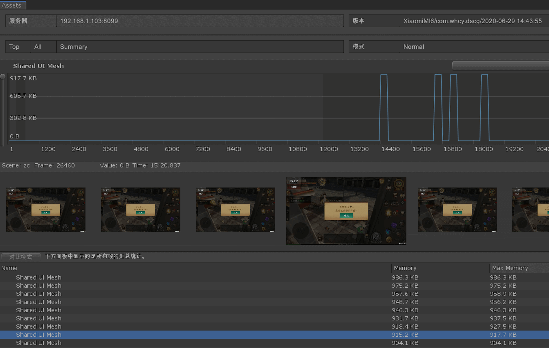Image resolution: width=549 pixels, height=348 pixels.
Task: Sort by the Memory column header
Action: click(405, 268)
